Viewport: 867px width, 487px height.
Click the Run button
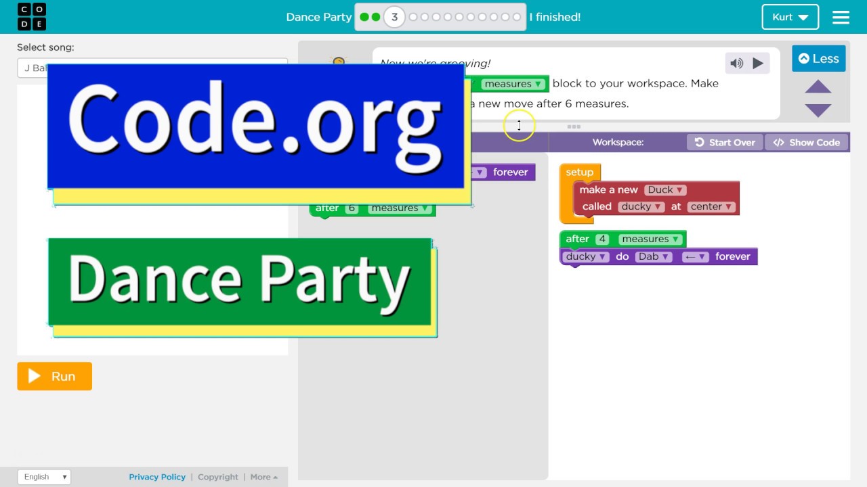(54, 377)
